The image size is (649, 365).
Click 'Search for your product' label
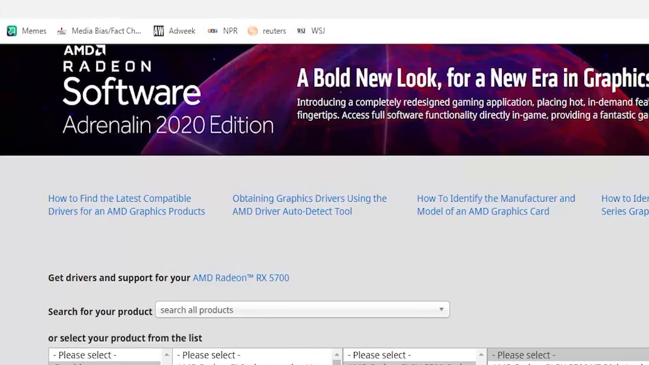pyautogui.click(x=100, y=312)
